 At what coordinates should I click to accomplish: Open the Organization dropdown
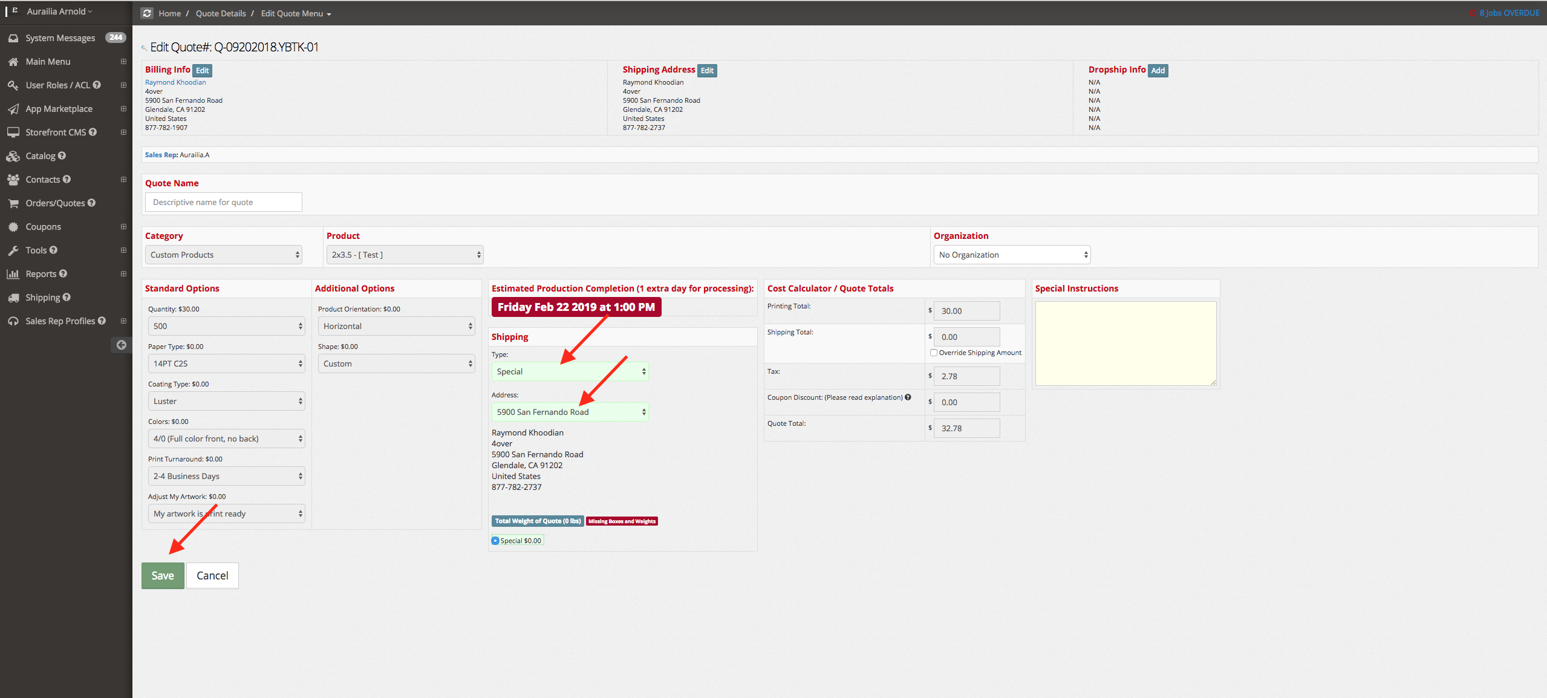coord(1012,255)
